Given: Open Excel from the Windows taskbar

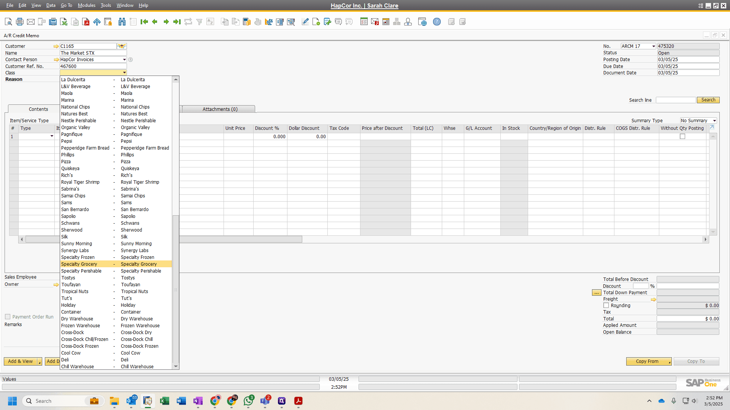Looking at the screenshot, I should [x=165, y=401].
